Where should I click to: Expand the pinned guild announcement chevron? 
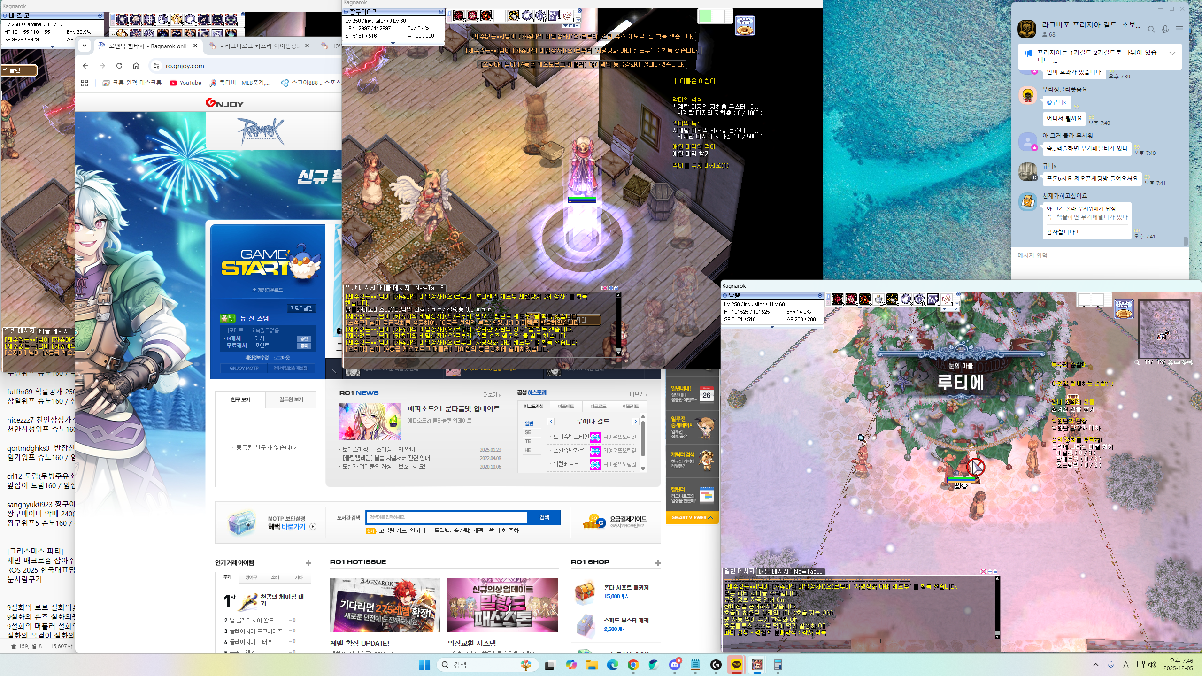(1172, 53)
